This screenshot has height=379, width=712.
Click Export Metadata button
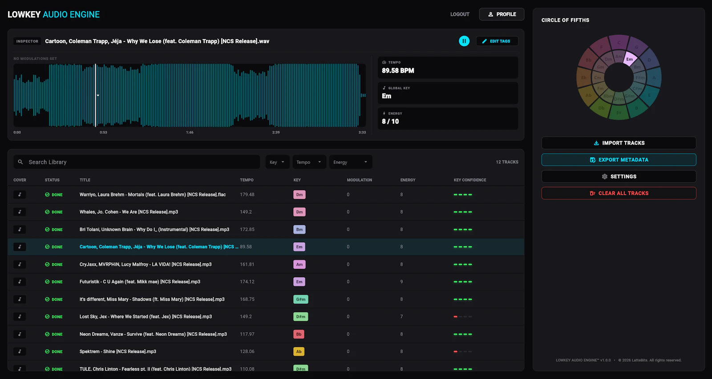click(619, 160)
